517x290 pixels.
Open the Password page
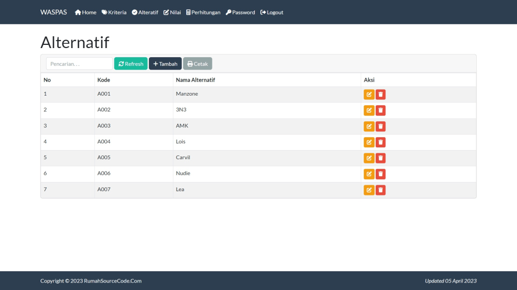tap(240, 12)
